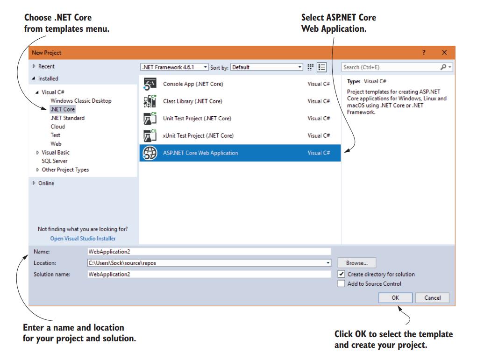Click the Solution name input field
The height and width of the screenshot is (353, 477).
tap(209, 274)
